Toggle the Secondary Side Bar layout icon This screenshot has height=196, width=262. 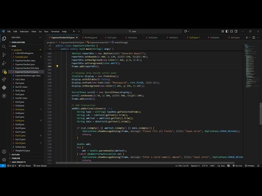pos(236,31)
